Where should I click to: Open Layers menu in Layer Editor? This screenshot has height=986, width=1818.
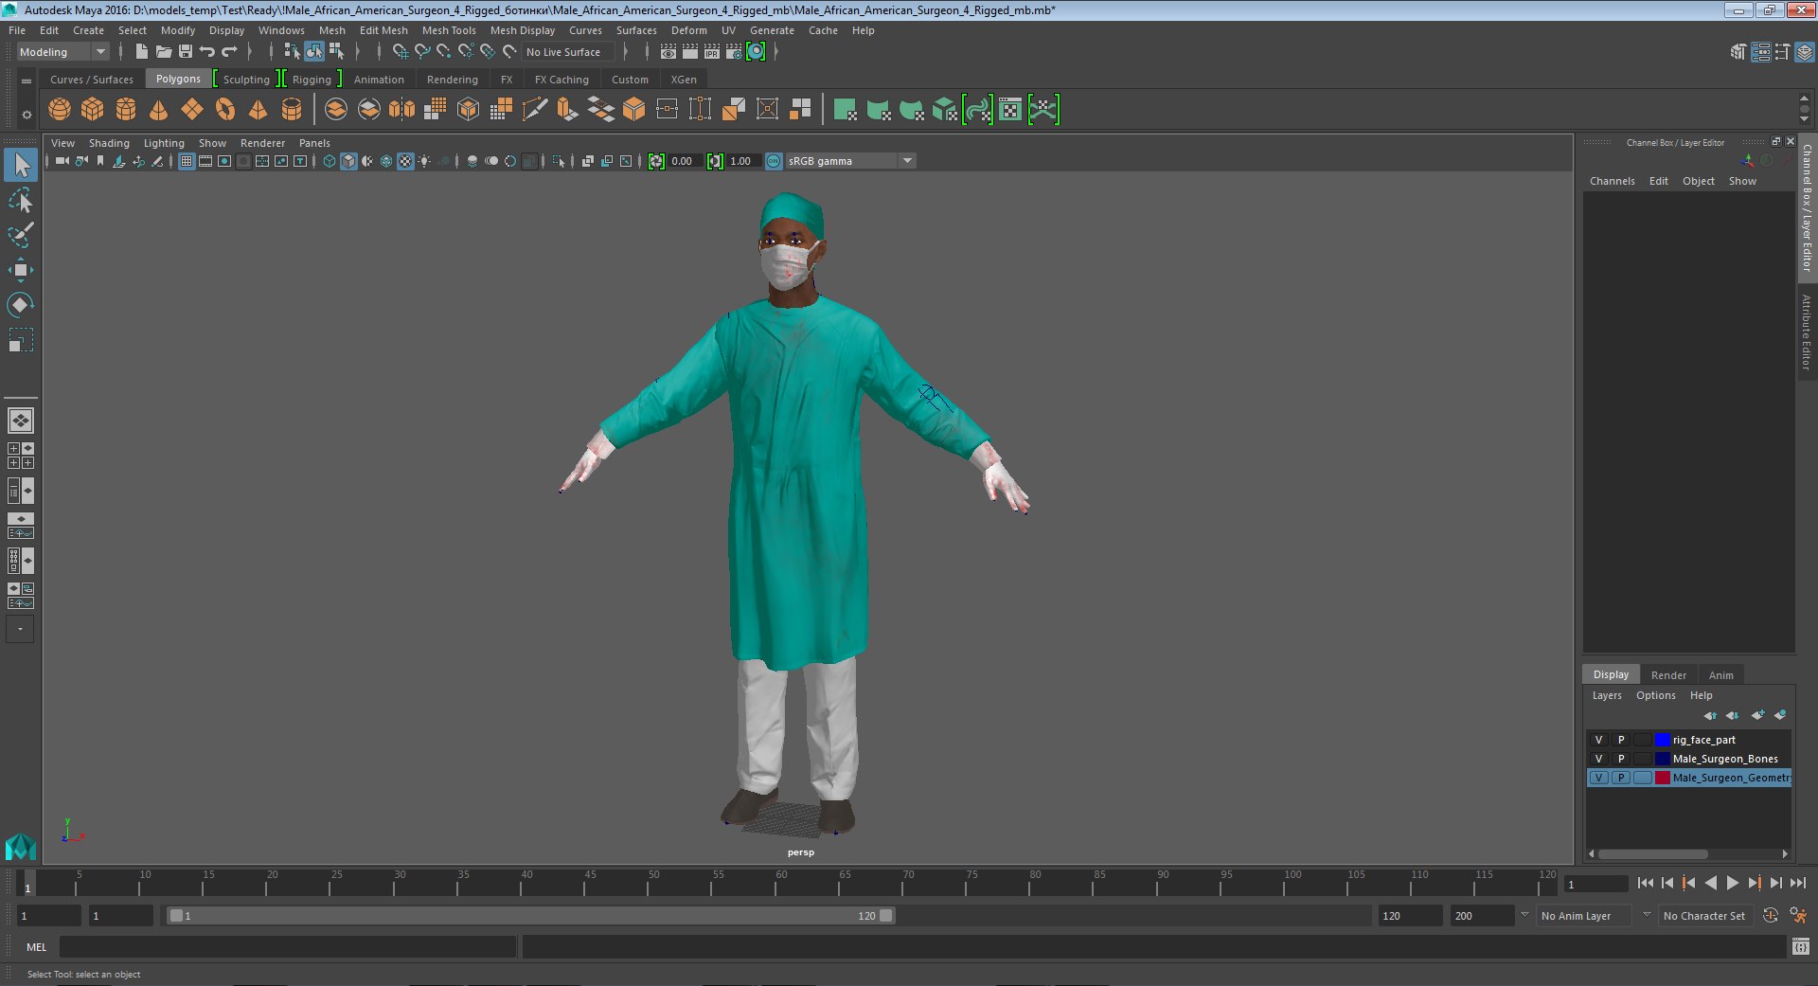coord(1607,695)
